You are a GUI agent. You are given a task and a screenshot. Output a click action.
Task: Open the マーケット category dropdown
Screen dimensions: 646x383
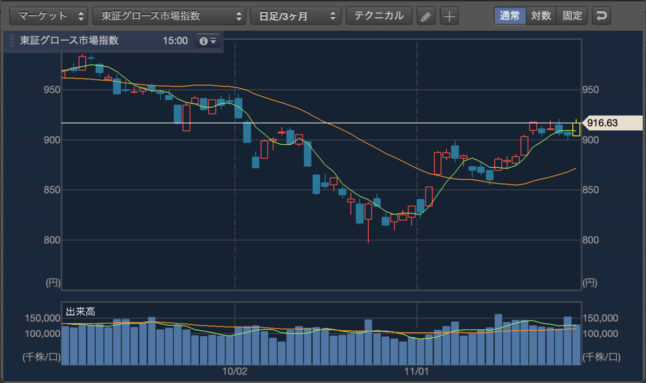(49, 16)
